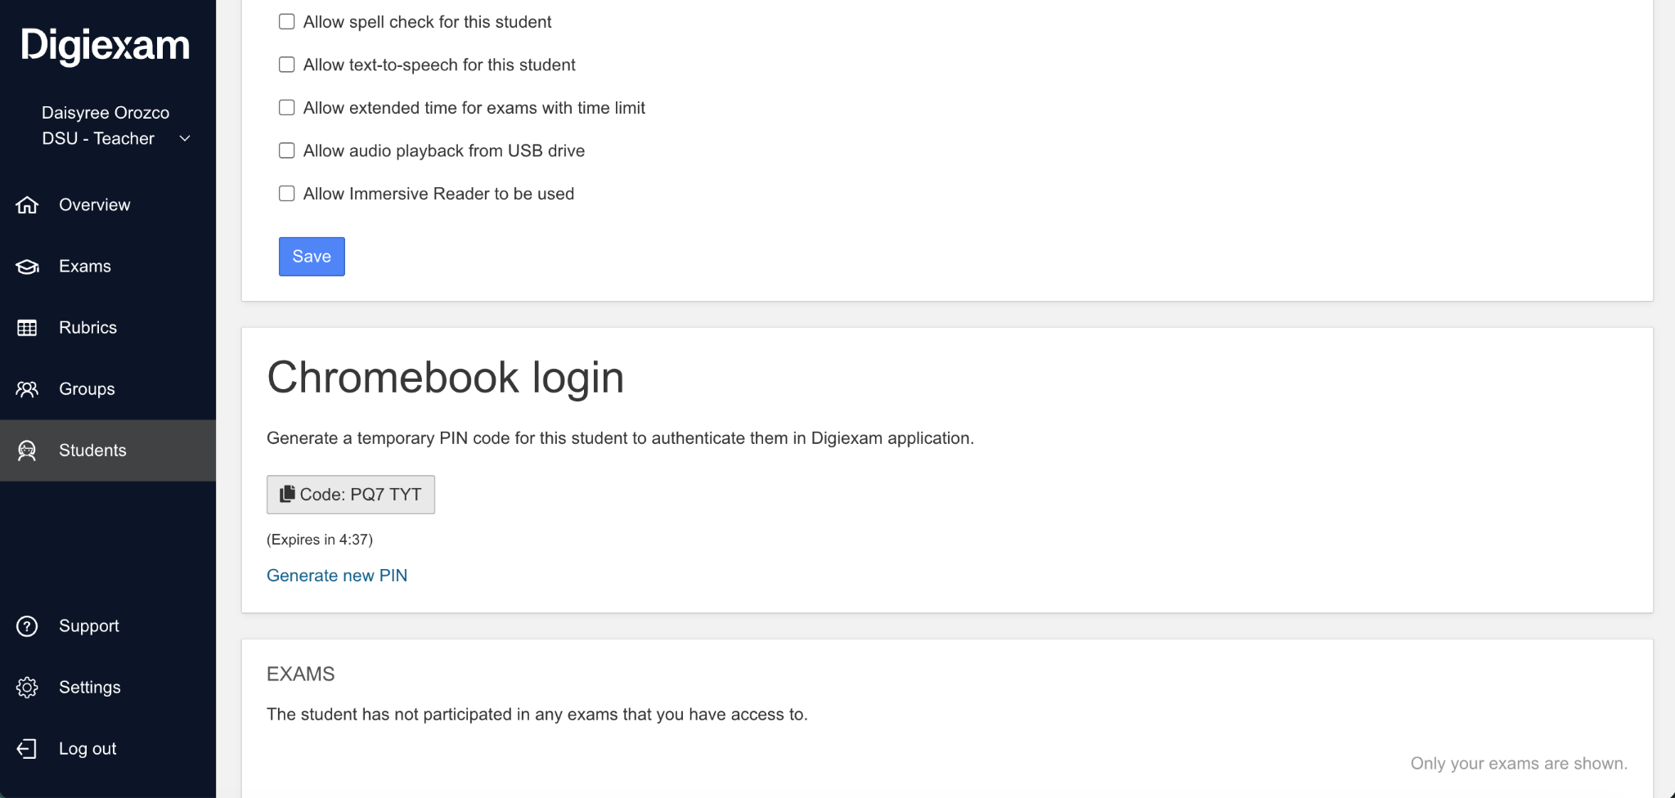The image size is (1675, 798).
Task: Click the Rubrics grid icon
Action: [x=27, y=328]
